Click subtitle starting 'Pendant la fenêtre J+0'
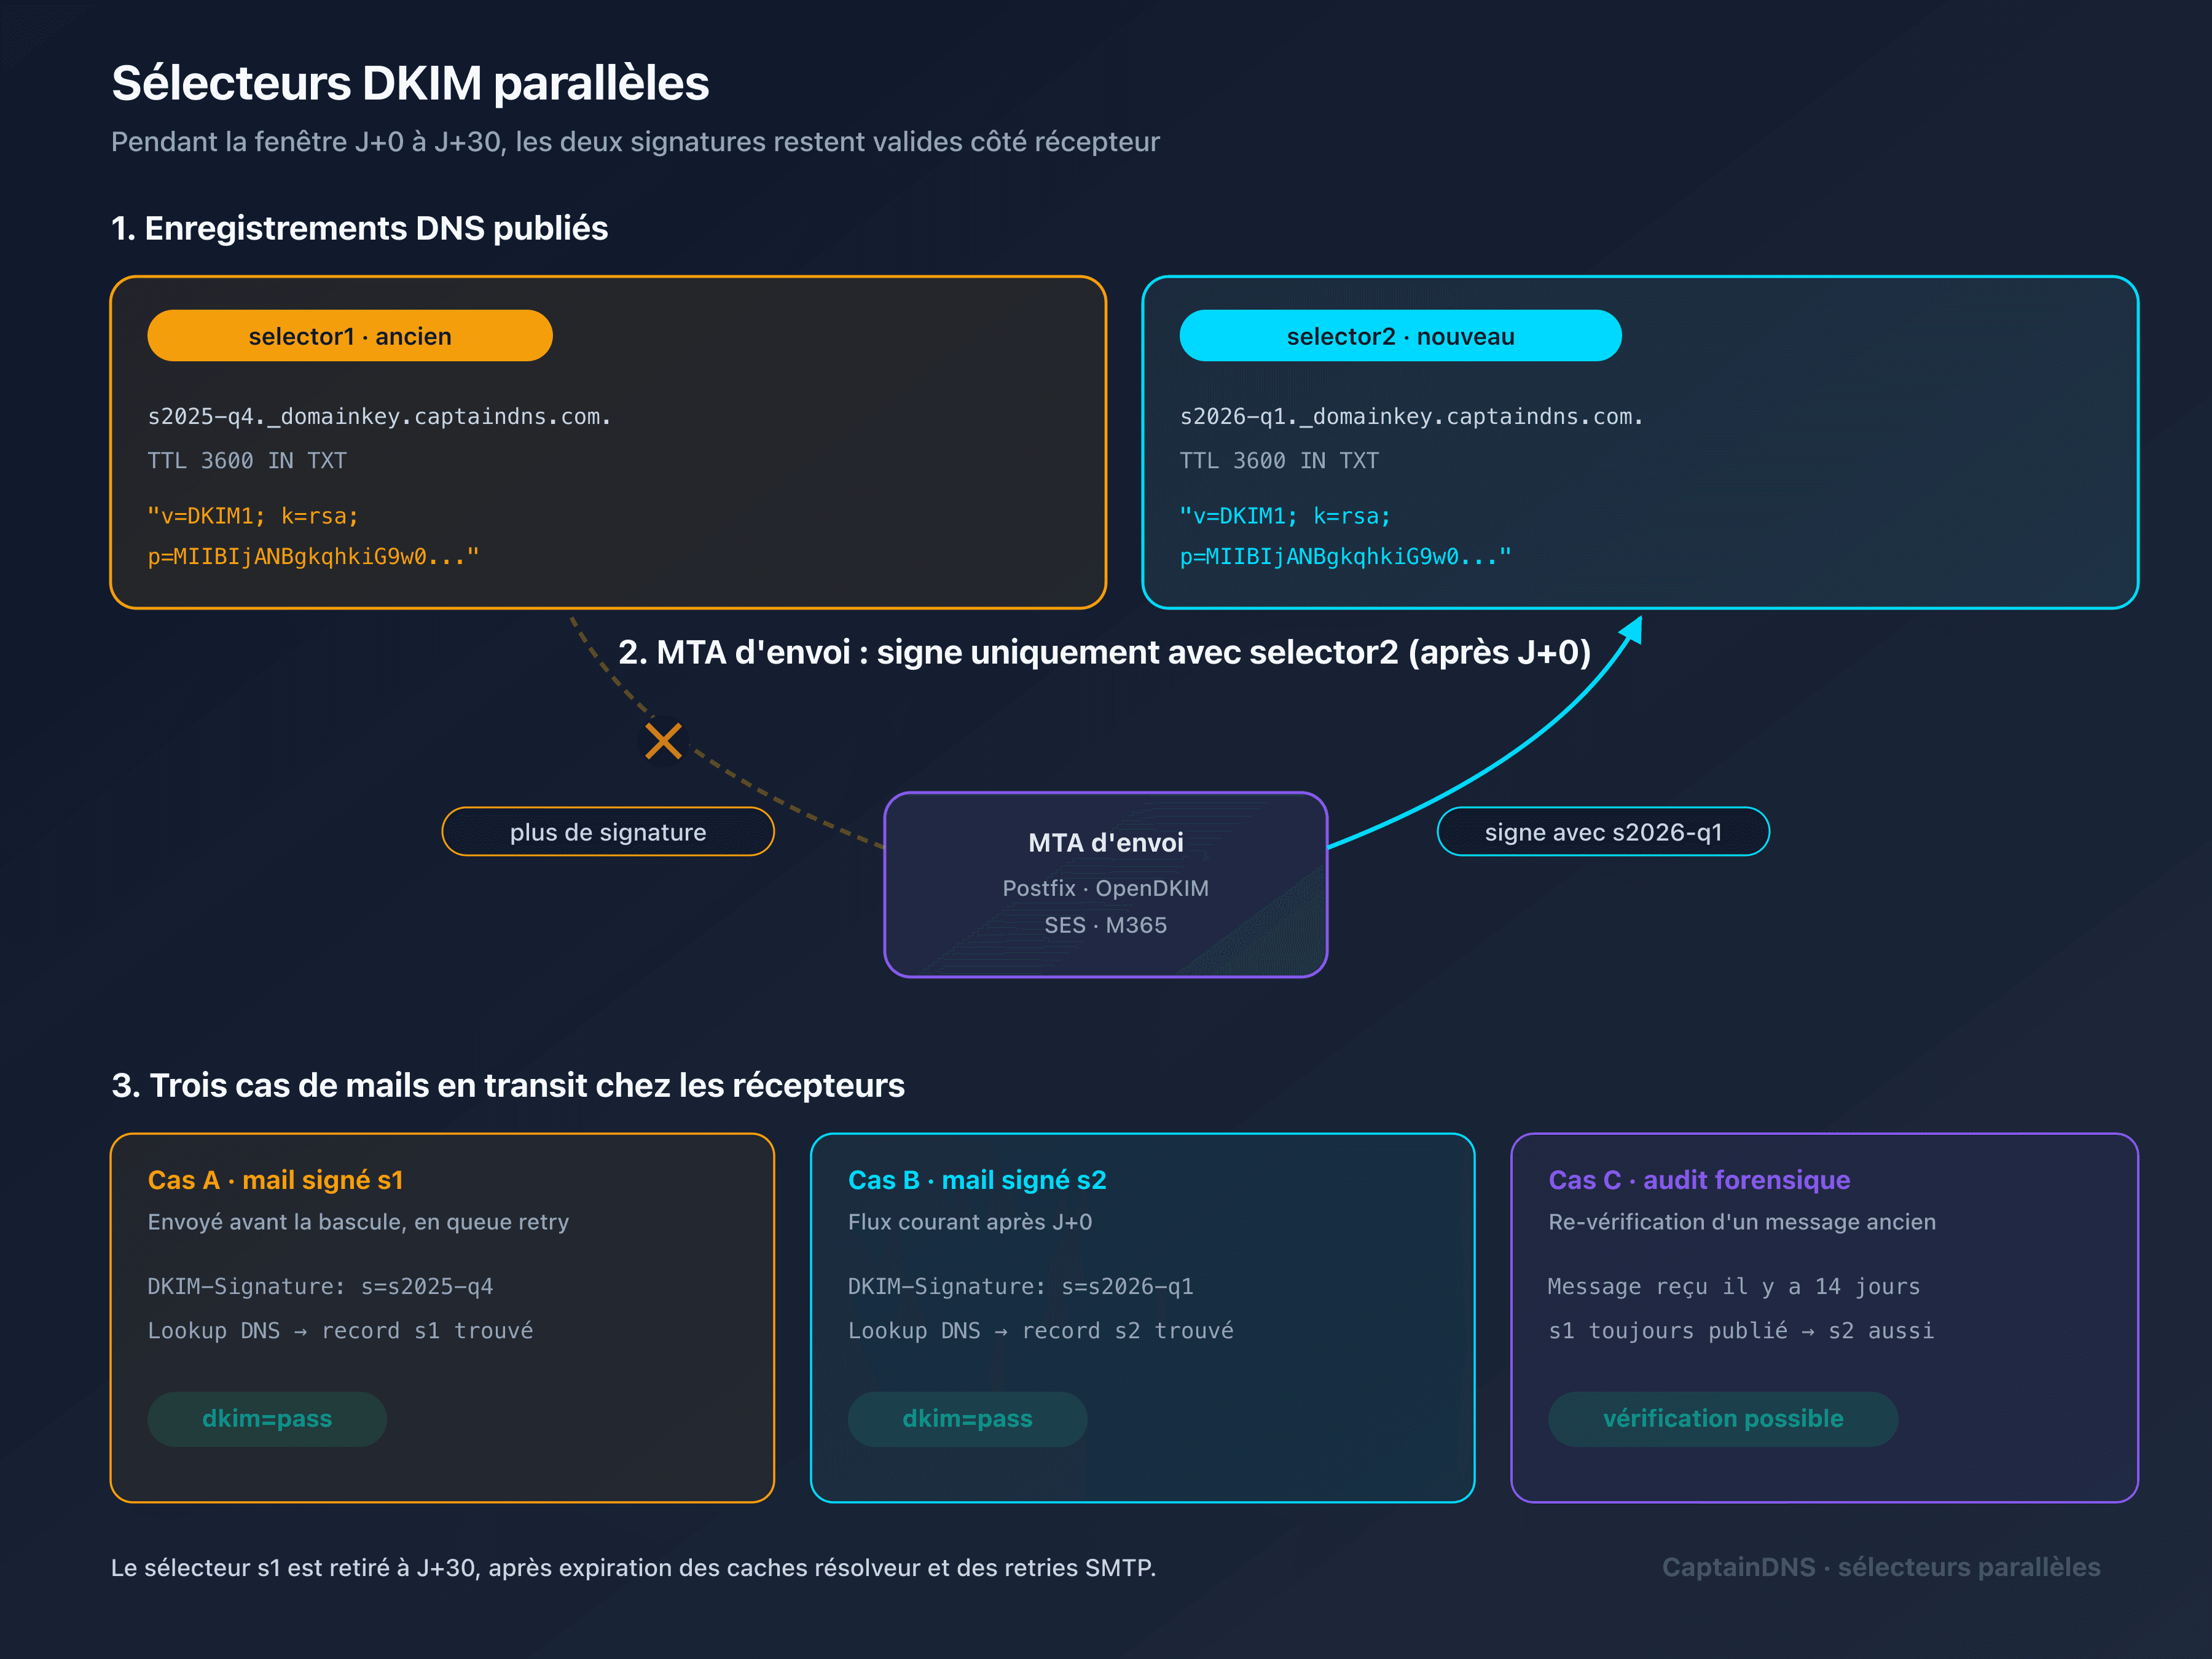The height and width of the screenshot is (1659, 2212). pyautogui.click(x=635, y=142)
